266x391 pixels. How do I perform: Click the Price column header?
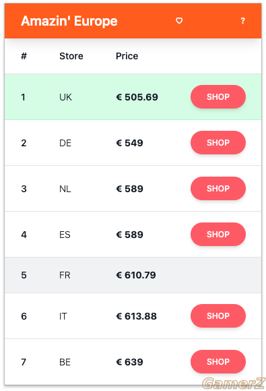127,56
